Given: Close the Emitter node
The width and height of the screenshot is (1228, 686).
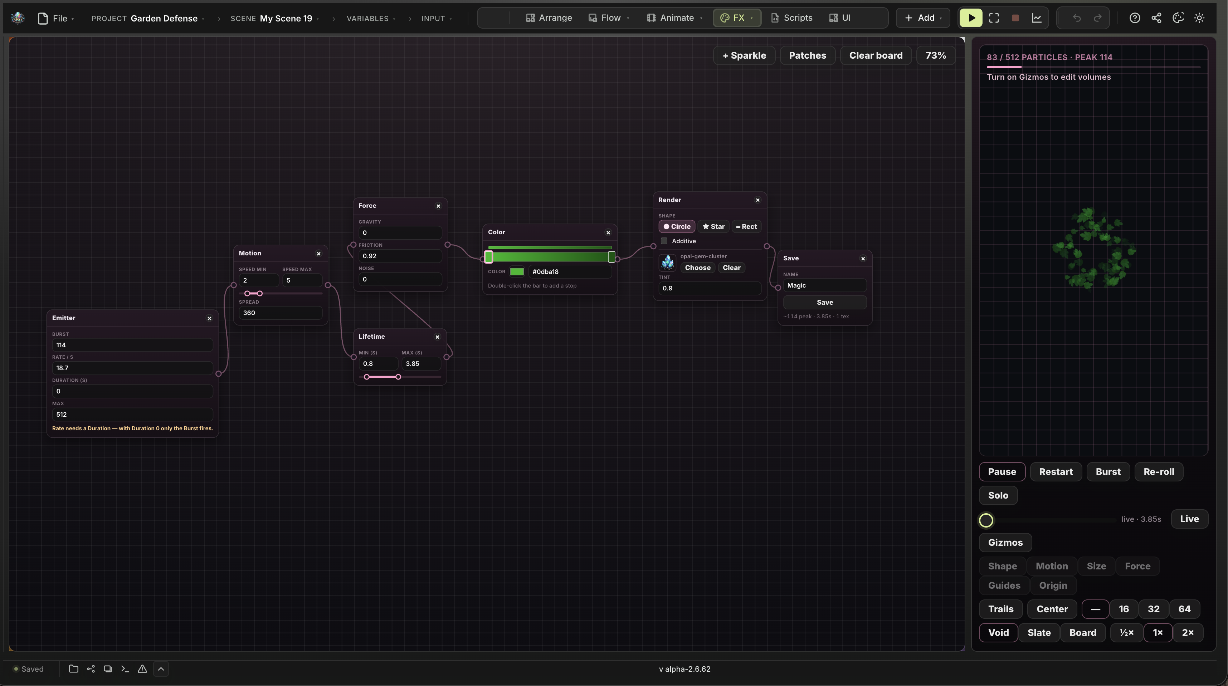Looking at the screenshot, I should coord(209,318).
